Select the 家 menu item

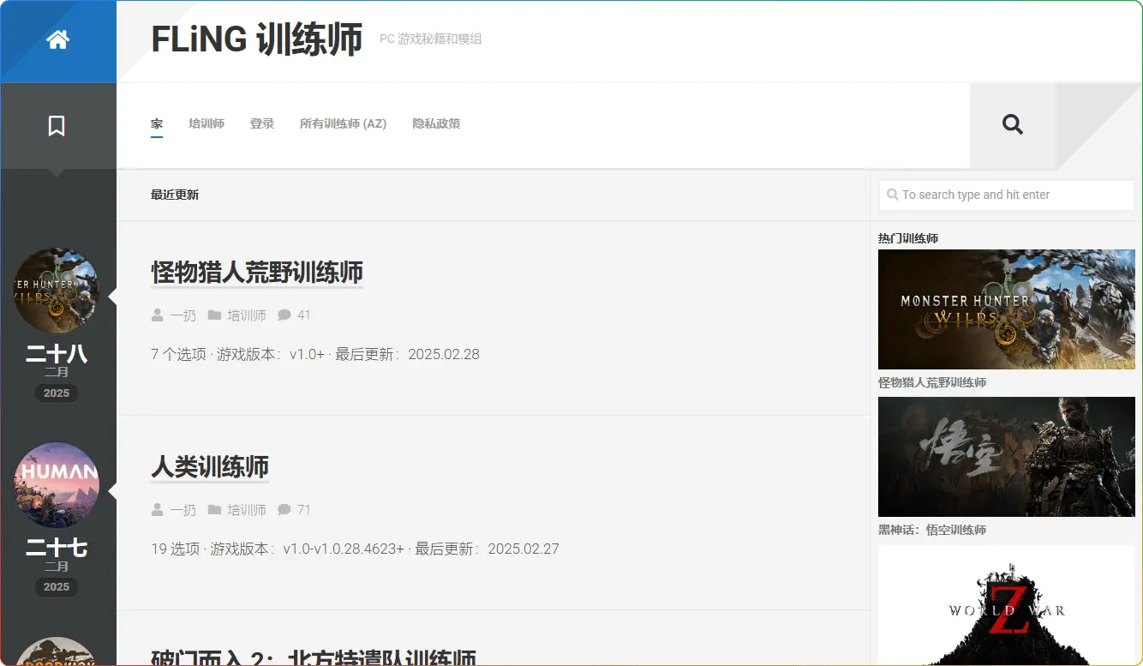click(157, 123)
